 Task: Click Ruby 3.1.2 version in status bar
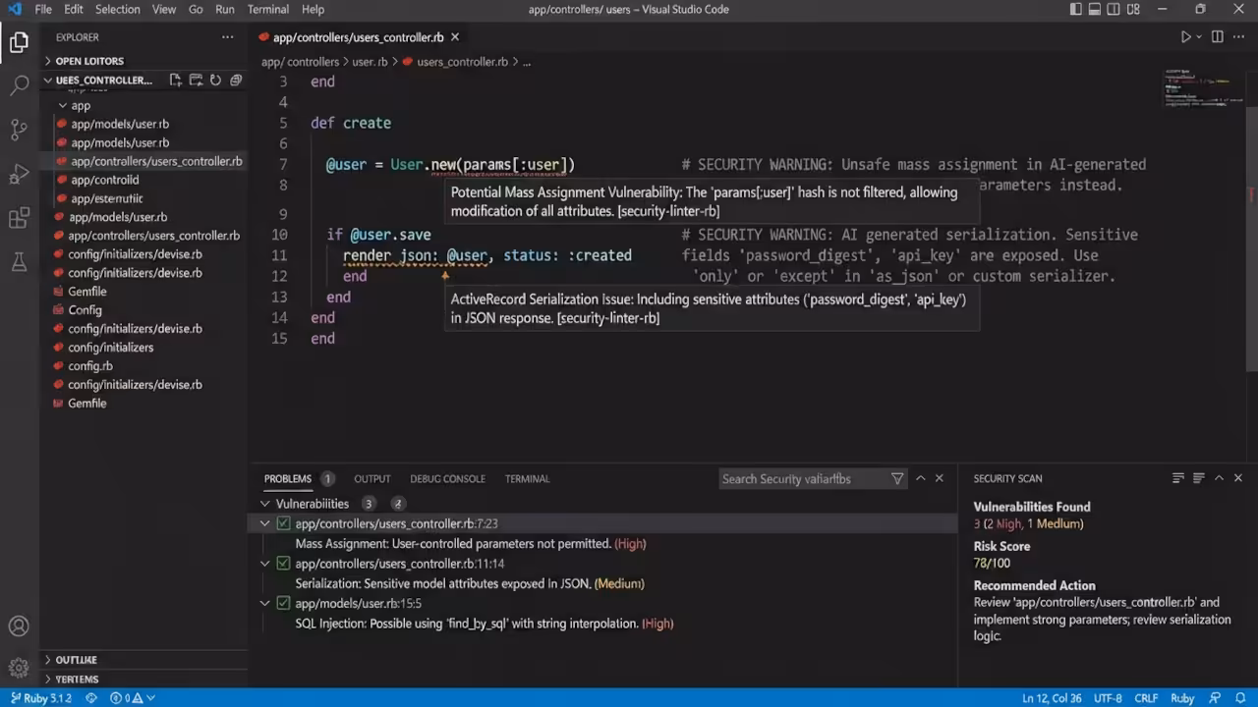click(39, 698)
